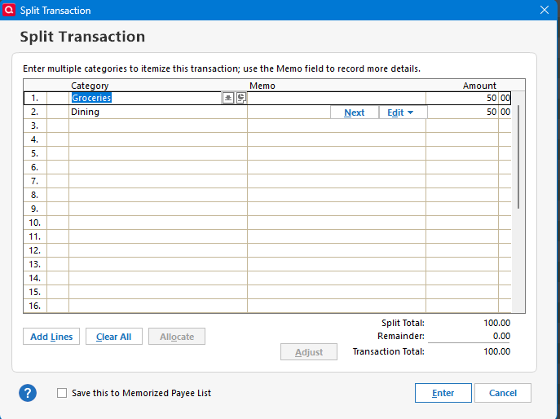Click the vertical scrollbar thumb of split list
This screenshot has width=560, height=419.
[518, 157]
